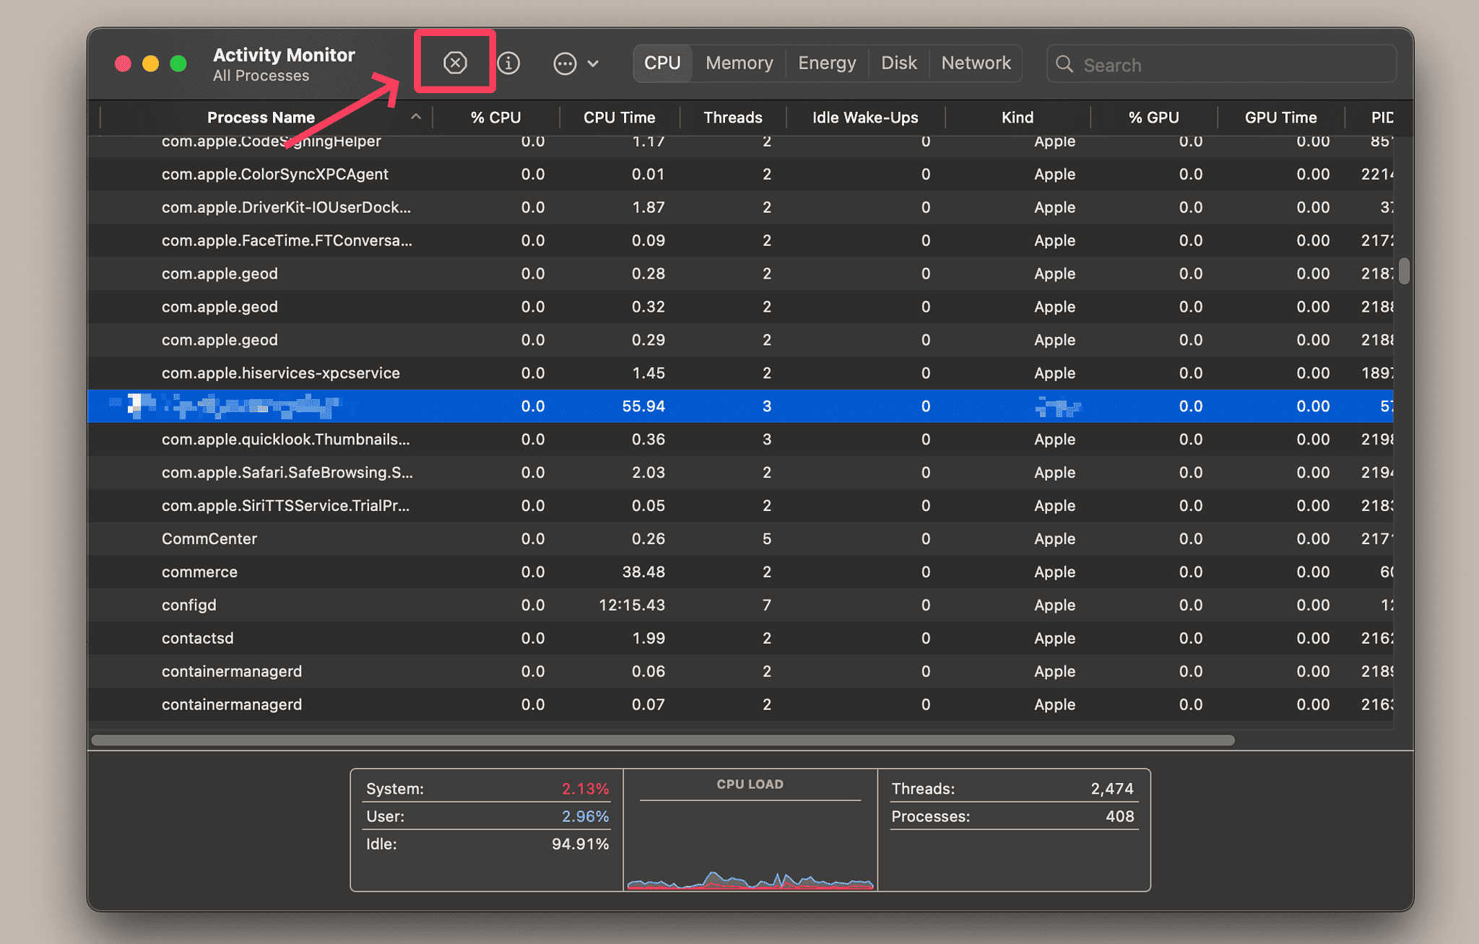Select the CPU tab
Screen dimensions: 1479x944
click(662, 63)
